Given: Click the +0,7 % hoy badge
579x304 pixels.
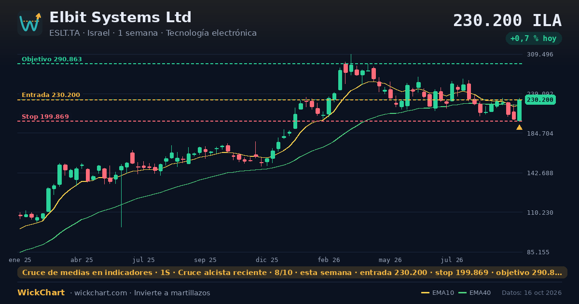Looking at the screenshot, I should (534, 38).
